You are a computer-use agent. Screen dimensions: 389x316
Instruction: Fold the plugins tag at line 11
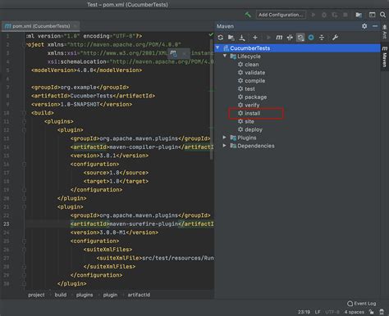click(x=24, y=121)
